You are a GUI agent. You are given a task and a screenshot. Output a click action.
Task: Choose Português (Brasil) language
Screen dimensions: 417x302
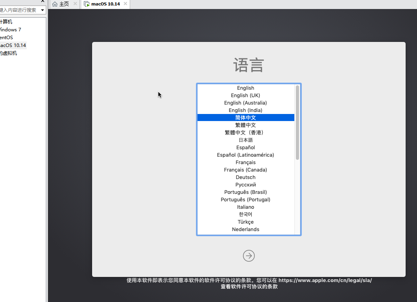click(x=246, y=192)
